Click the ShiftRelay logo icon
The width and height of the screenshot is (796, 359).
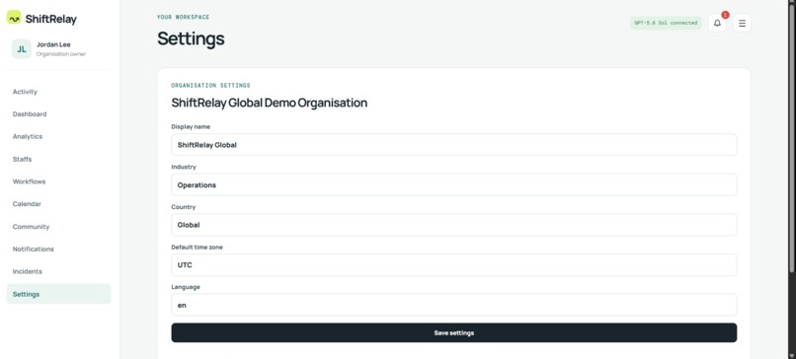point(14,17)
